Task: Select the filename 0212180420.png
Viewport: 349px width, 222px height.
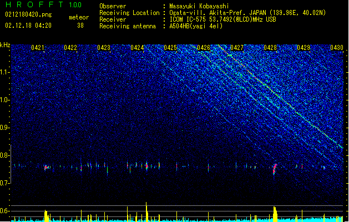Action: [x=28, y=14]
